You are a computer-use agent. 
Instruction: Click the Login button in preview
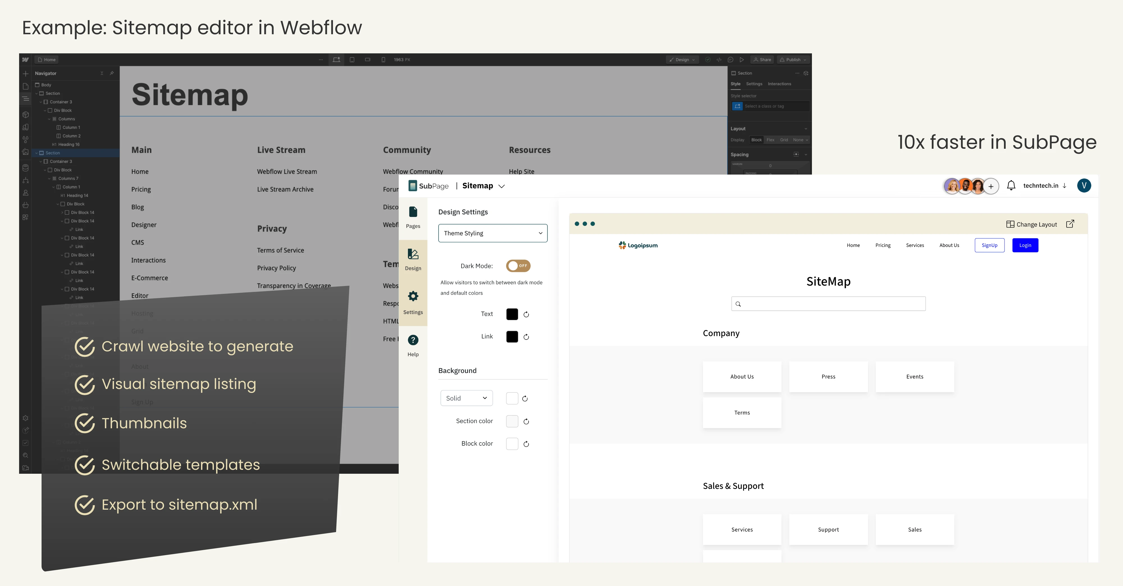coord(1025,245)
